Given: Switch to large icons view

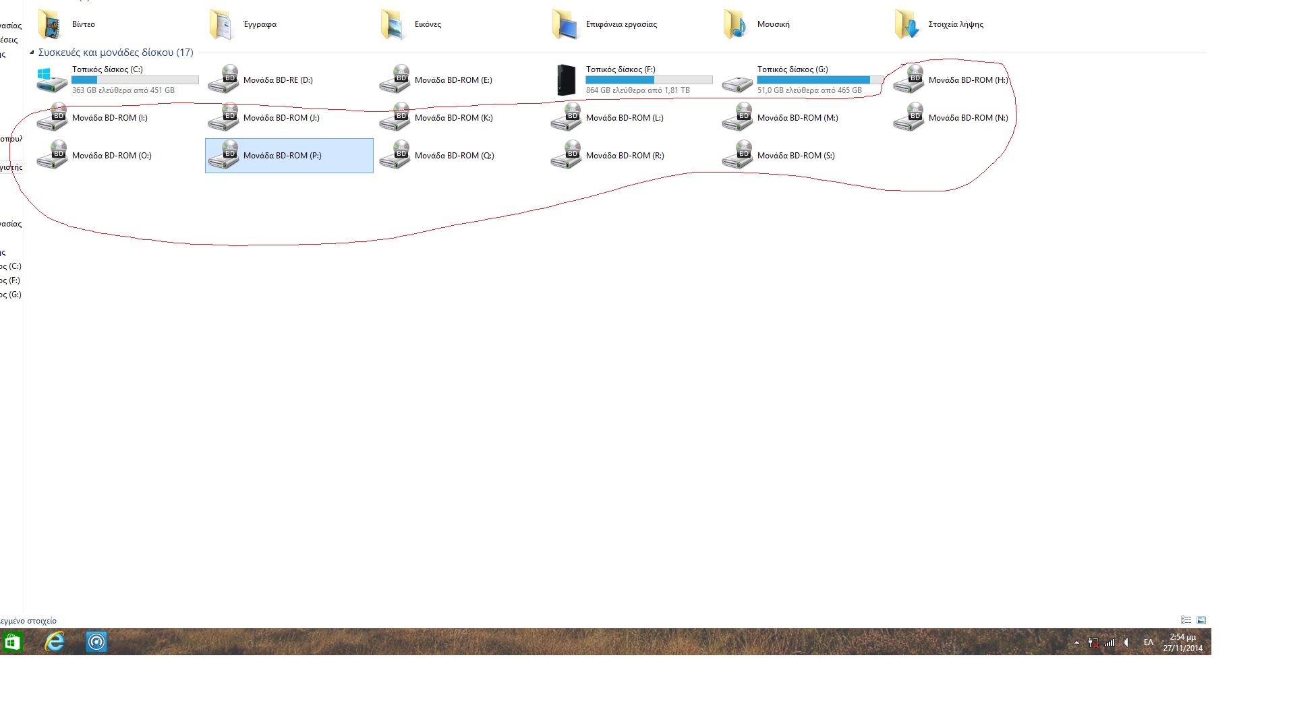Looking at the screenshot, I should click(x=1201, y=620).
